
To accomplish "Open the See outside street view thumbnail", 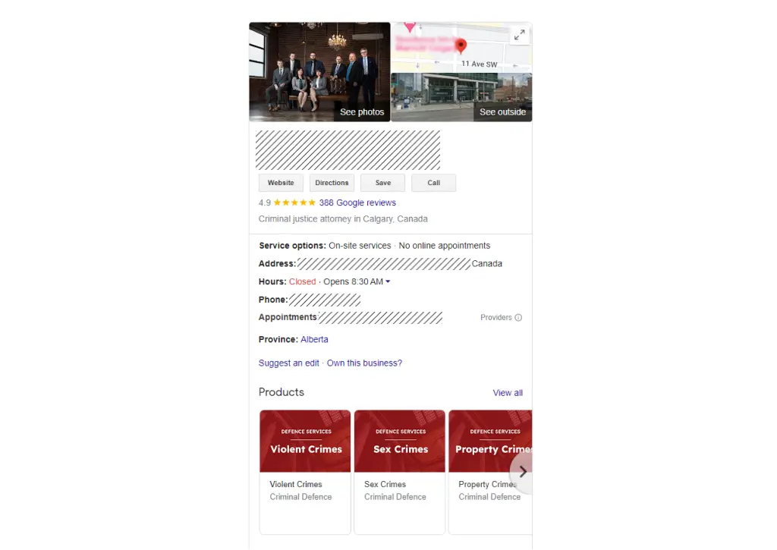I will coord(461,97).
